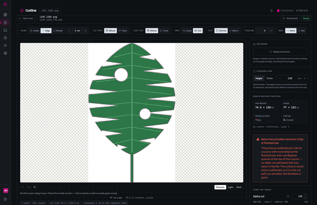Decrease finished size with the minus button

coord(280,78)
